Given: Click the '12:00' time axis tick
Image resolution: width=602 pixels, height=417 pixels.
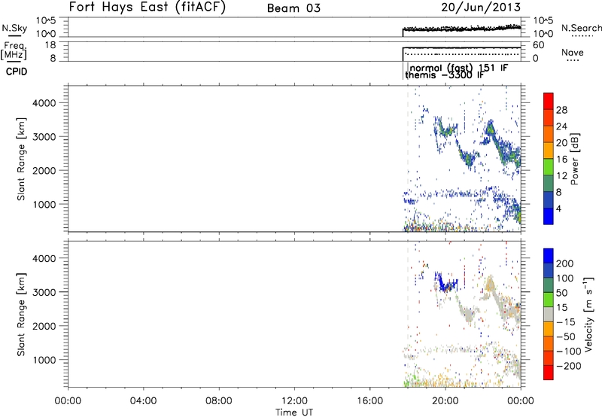Looking at the screenshot, I should pyautogui.click(x=294, y=401).
